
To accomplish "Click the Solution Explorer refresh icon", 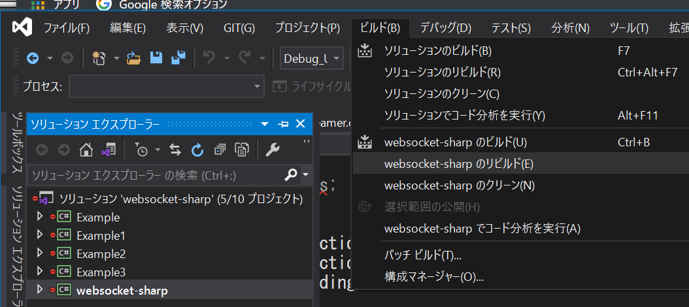I will [197, 150].
